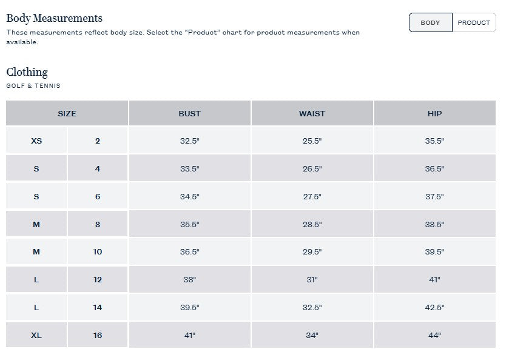512x355 pixels.
Task: Click numeric size 12 cell
Action: 98,279
